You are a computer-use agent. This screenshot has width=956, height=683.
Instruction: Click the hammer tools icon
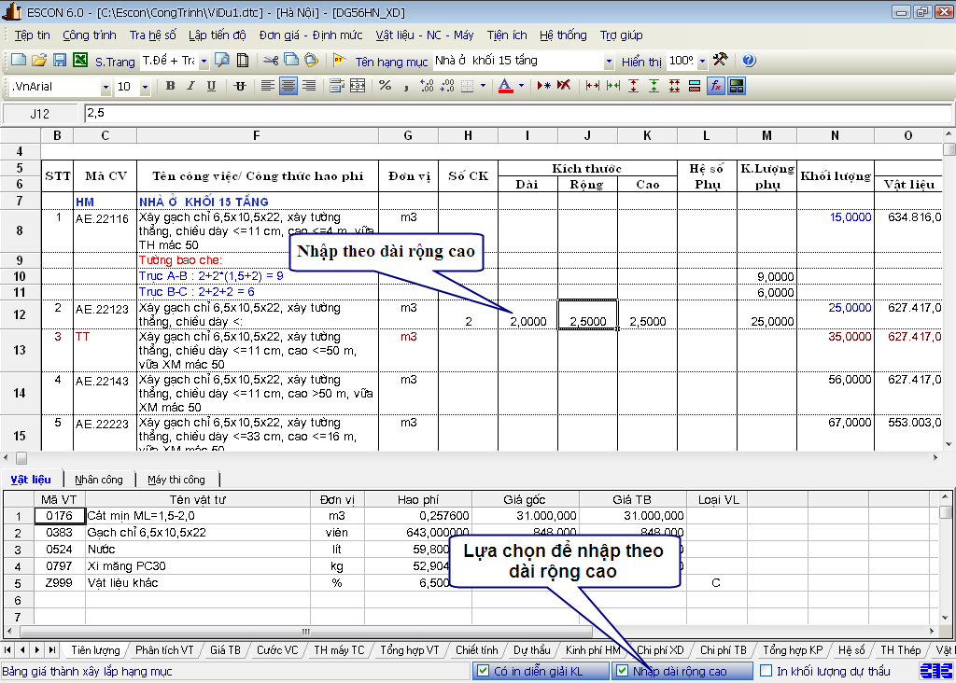pos(721,61)
